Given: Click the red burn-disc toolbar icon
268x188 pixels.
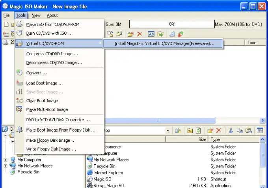Looking at the screenshot, I should [x=181, y=34].
